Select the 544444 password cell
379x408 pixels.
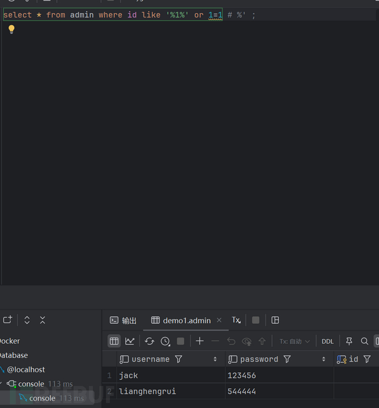280,391
